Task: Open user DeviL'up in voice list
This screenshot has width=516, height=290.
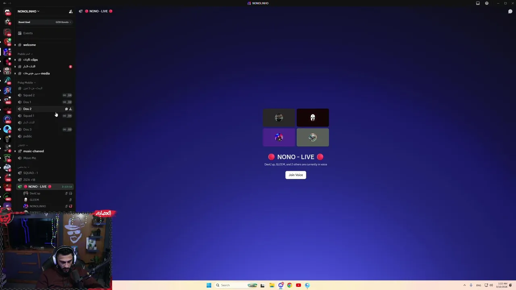Action: [48, 193]
